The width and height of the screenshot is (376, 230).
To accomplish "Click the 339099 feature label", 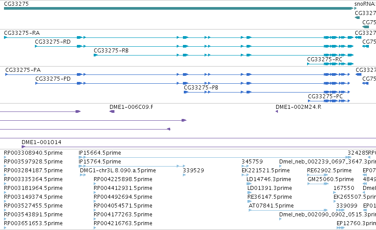I will 347,206.
